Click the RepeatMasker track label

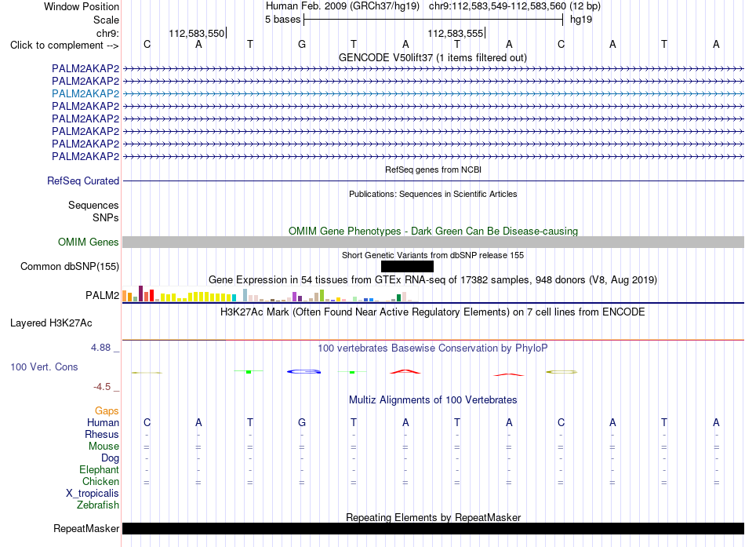(86, 528)
